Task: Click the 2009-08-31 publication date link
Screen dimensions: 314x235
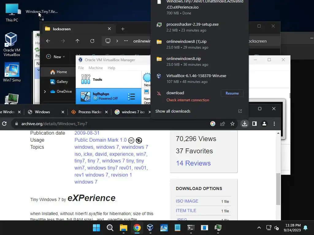Action: (x=87, y=133)
